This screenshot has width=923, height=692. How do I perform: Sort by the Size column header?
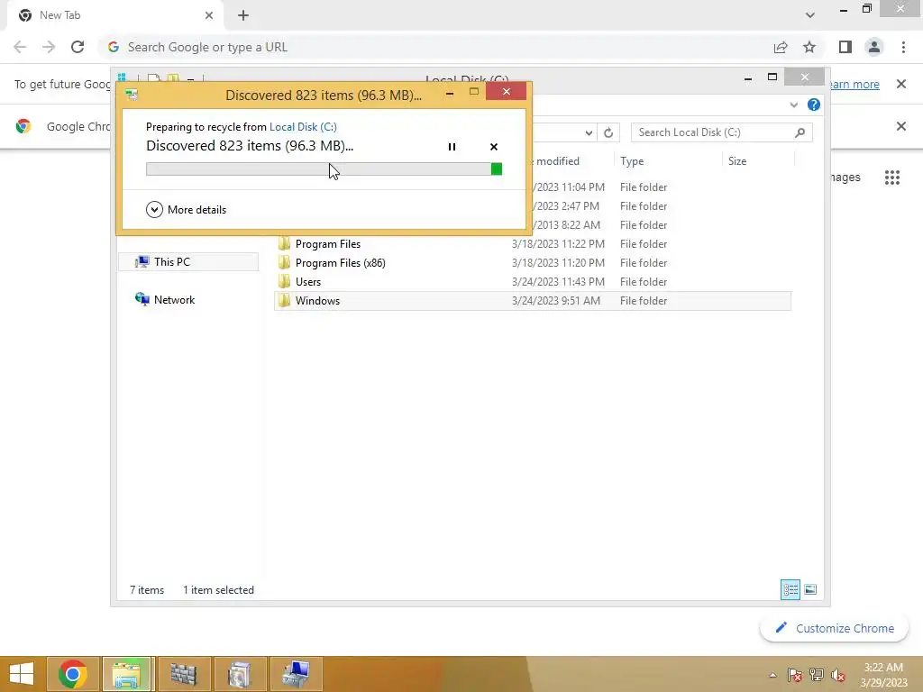pyautogui.click(x=758, y=161)
